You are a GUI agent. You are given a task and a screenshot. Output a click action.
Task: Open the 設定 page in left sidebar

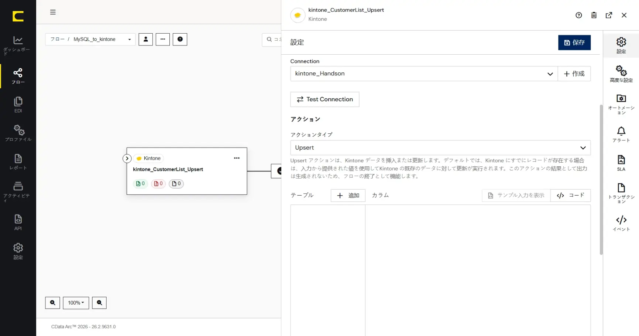click(x=18, y=251)
